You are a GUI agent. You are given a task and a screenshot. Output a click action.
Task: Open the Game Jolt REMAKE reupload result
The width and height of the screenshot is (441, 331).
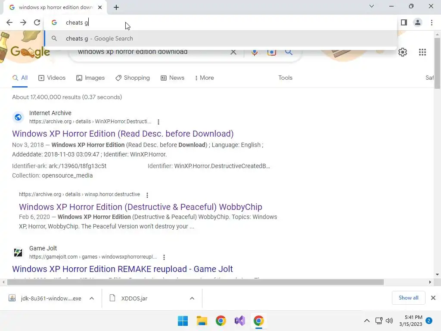[122, 269]
